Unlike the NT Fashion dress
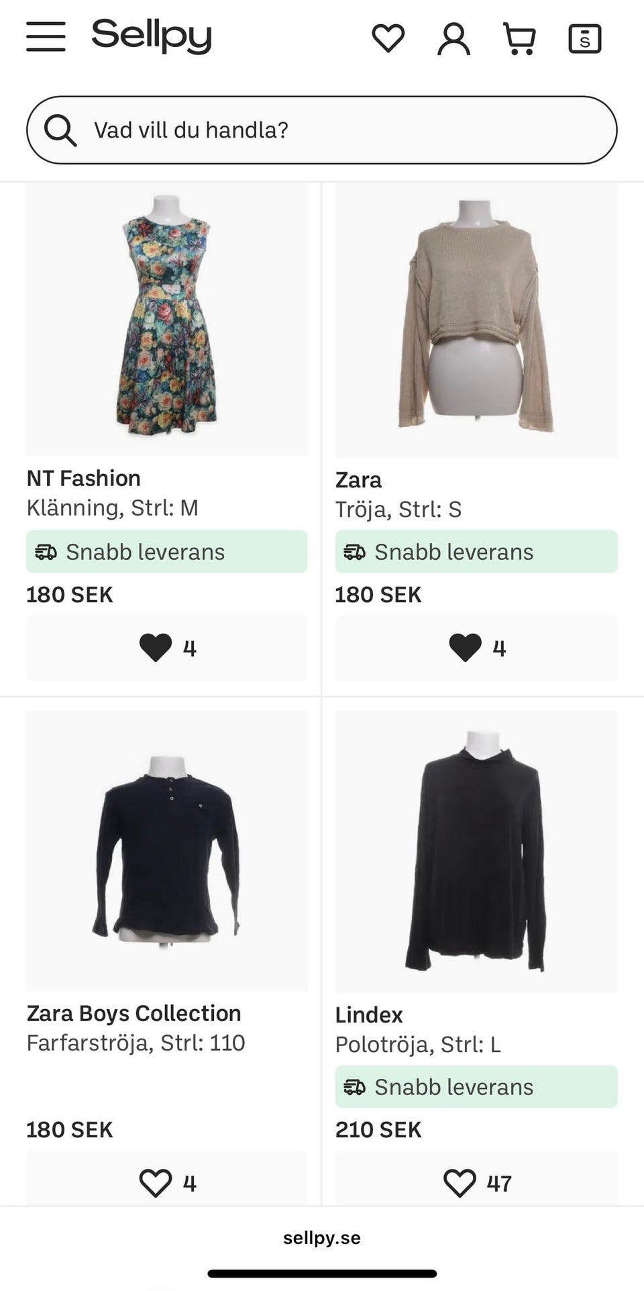Viewport: 644px width, 1291px height. [x=166, y=648]
